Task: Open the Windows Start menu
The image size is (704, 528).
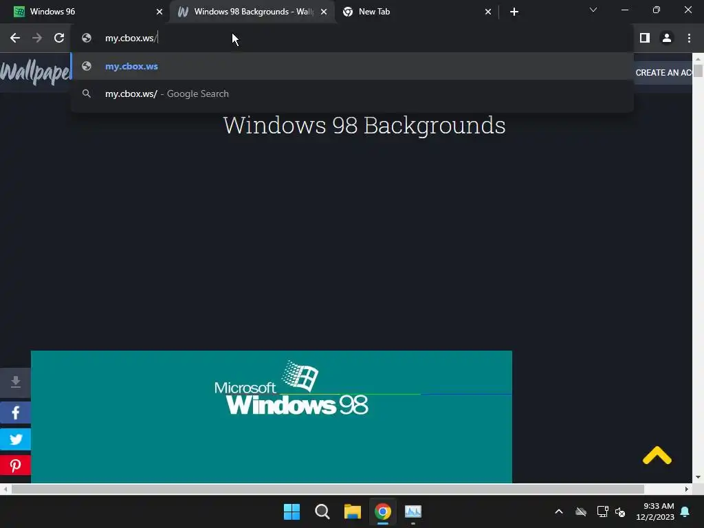Action: pyautogui.click(x=291, y=511)
